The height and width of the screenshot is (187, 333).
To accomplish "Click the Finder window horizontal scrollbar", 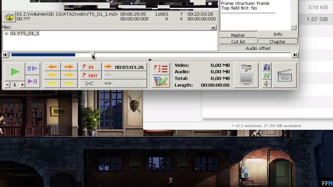I will 268,119.
